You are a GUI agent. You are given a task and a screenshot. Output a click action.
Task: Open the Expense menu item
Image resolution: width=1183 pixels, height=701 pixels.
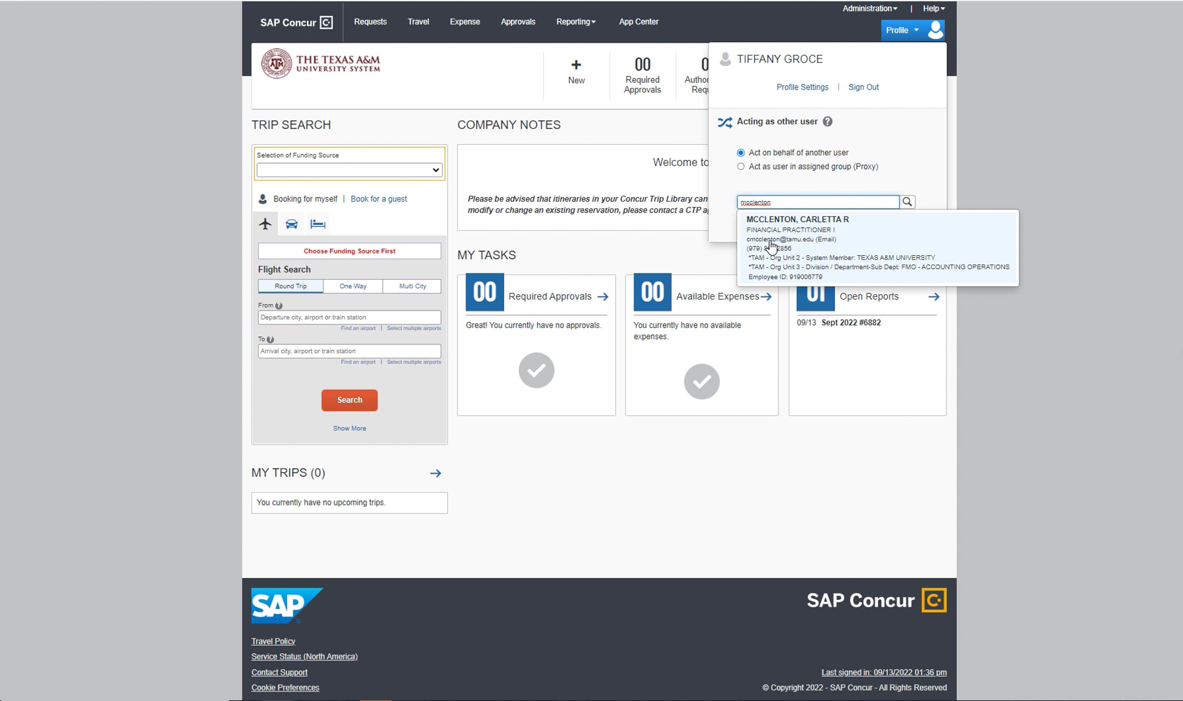(x=464, y=22)
